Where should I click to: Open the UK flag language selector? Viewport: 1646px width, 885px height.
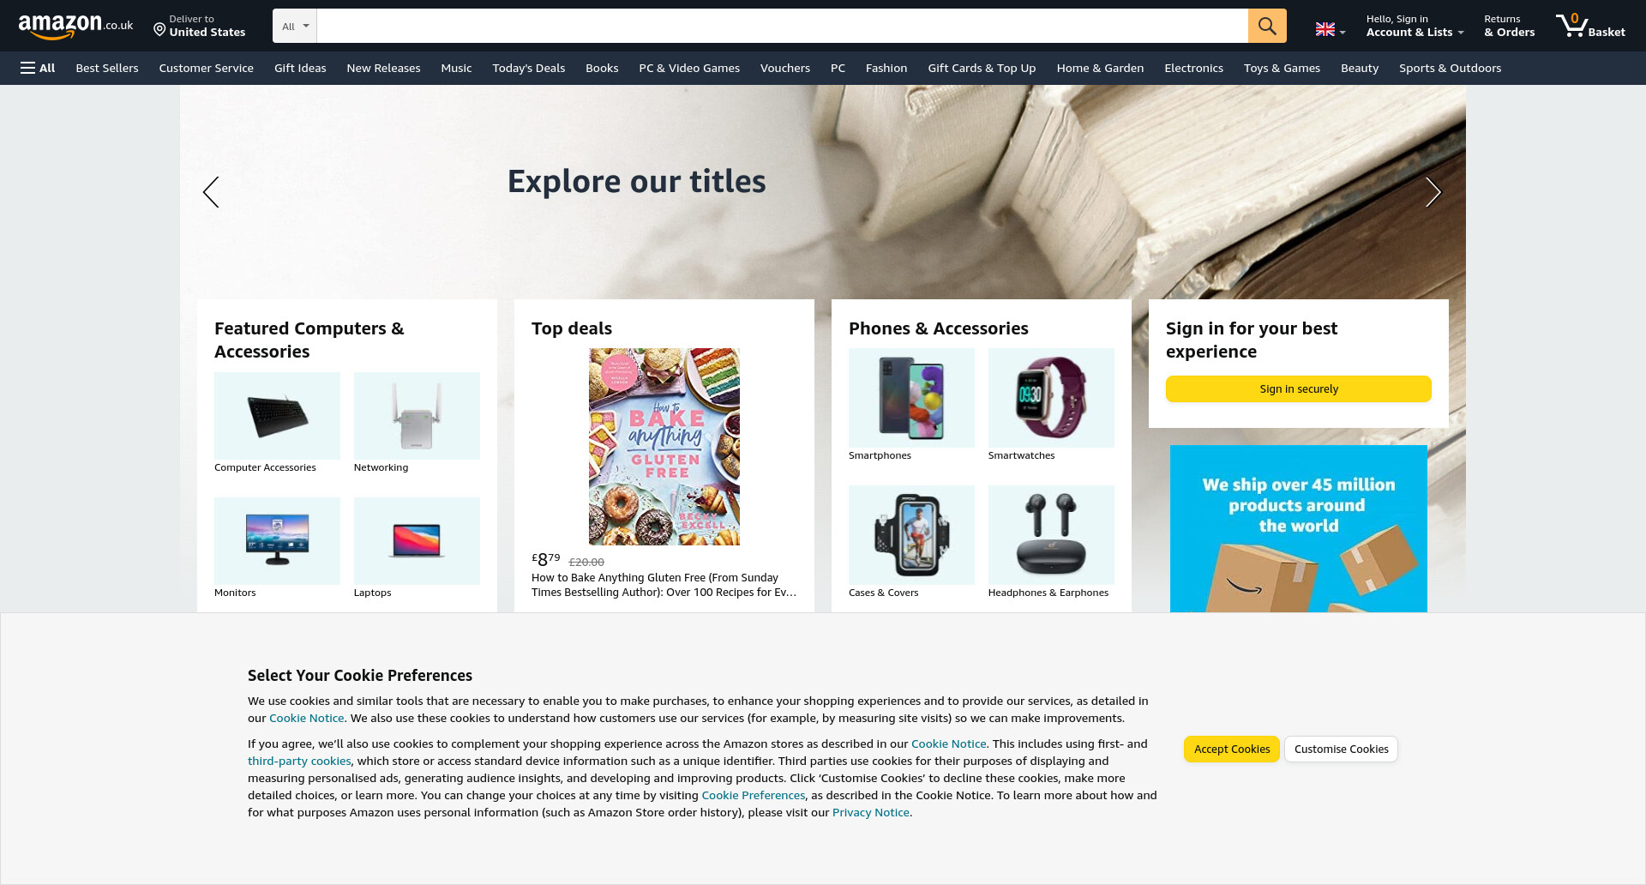click(x=1331, y=30)
